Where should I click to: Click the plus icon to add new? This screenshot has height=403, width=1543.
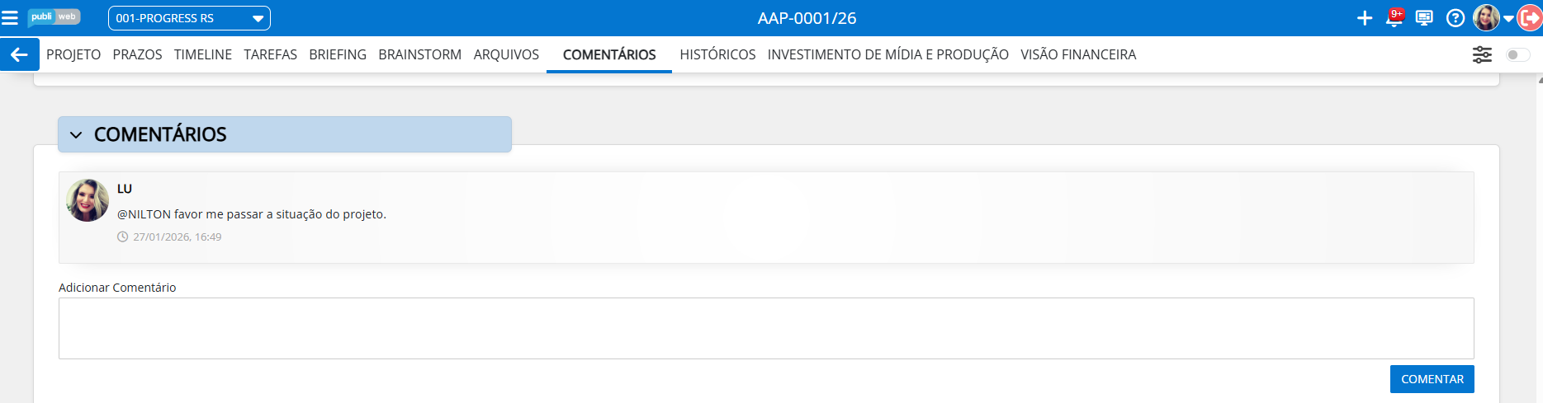tap(1365, 18)
